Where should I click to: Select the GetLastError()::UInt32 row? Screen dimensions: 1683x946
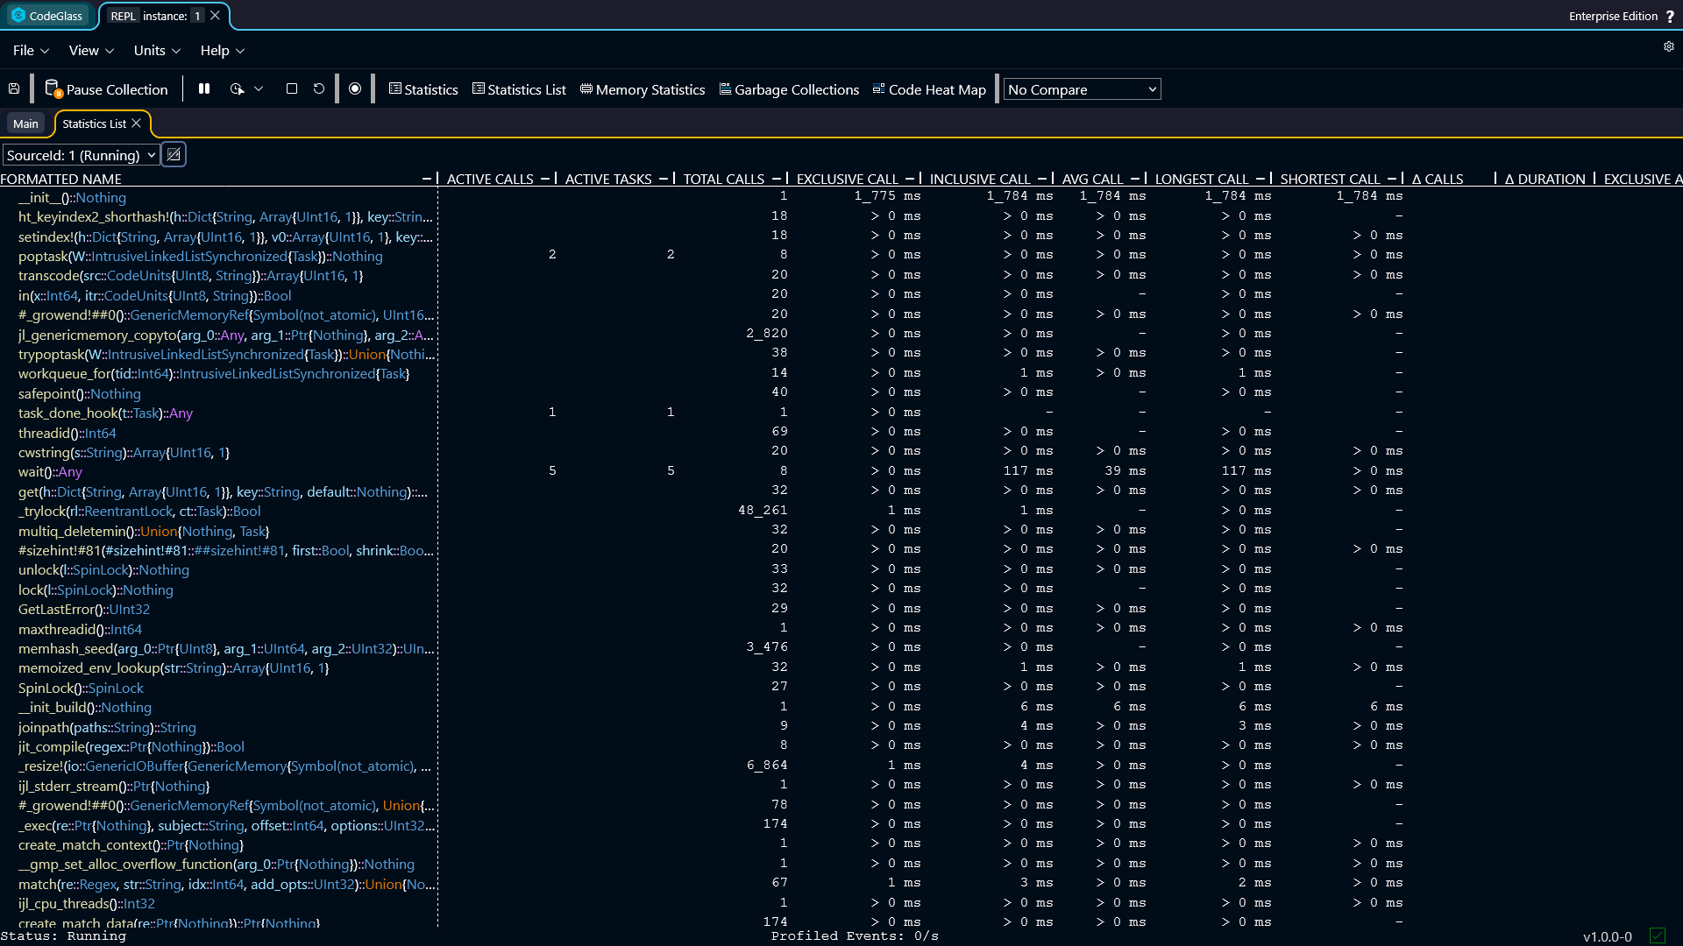[841, 609]
